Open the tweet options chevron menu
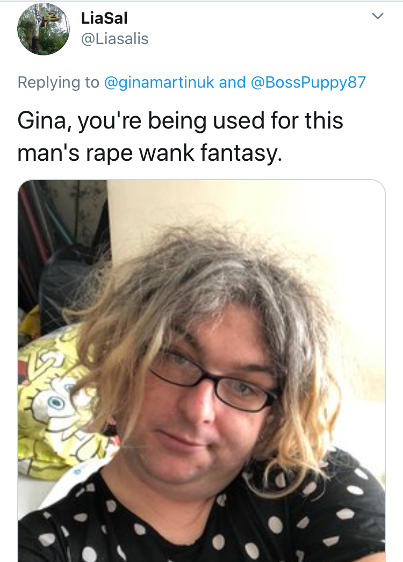 pyautogui.click(x=378, y=16)
